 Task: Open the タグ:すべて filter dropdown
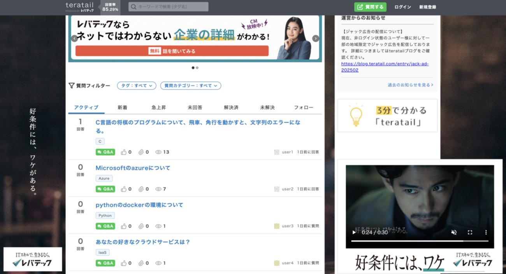tap(136, 85)
